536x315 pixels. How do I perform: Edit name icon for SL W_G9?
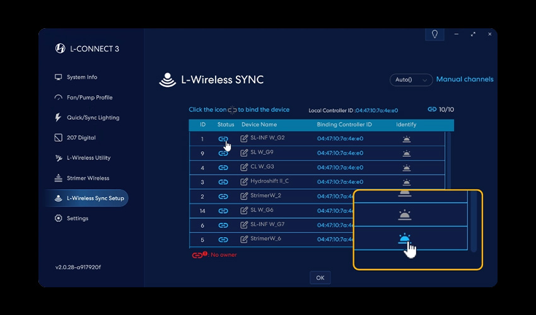[244, 152]
